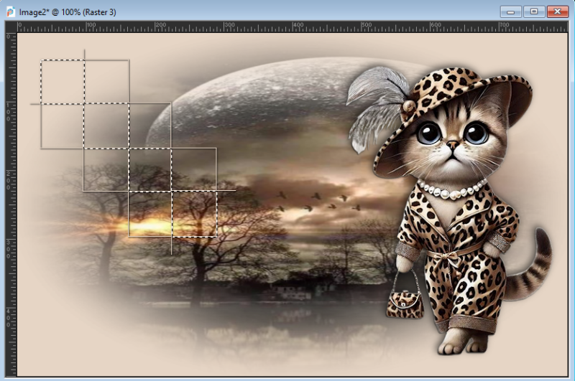This screenshot has width=575, height=381.
Task: Click the 400 mark on the horizontal ruler
Action: click(x=298, y=27)
